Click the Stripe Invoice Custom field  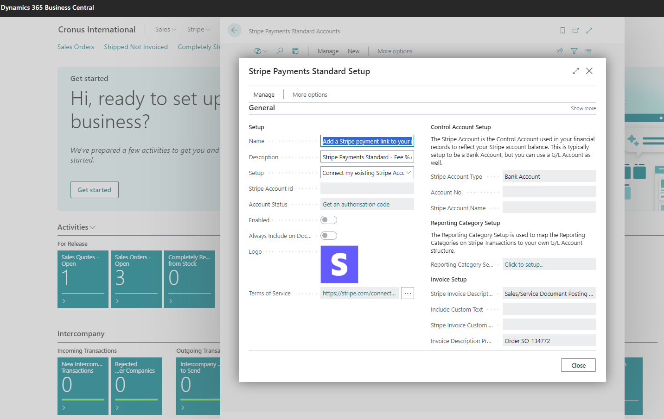click(x=549, y=325)
